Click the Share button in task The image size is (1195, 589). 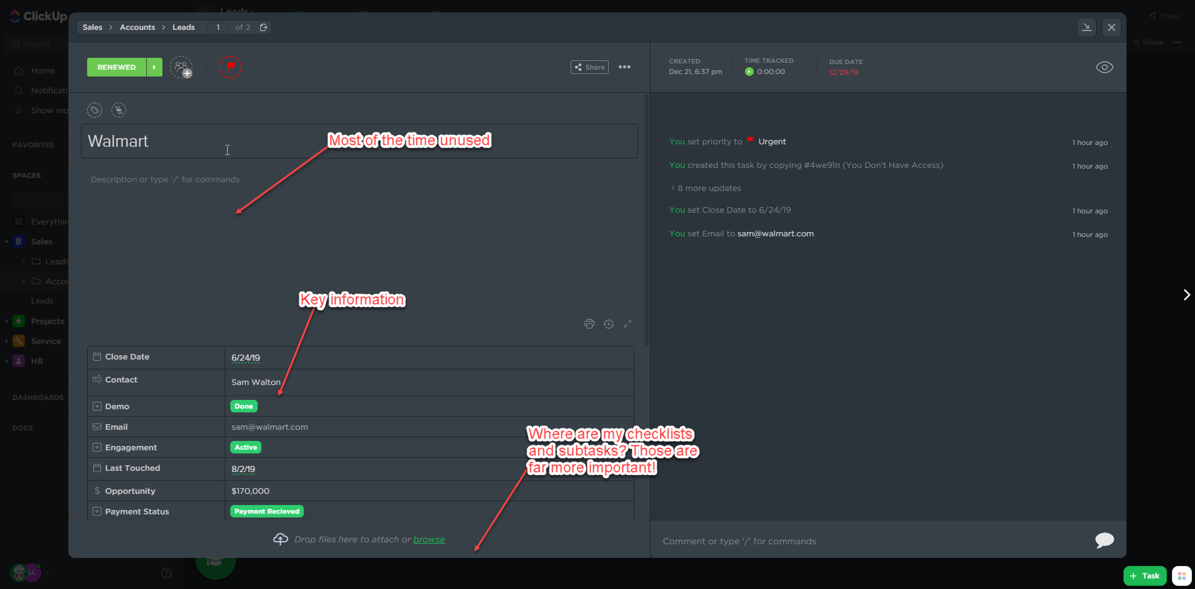pyautogui.click(x=589, y=67)
